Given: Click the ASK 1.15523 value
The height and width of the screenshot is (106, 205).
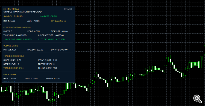Looking at the screenshot, I should pyautogui.click(x=33, y=21).
